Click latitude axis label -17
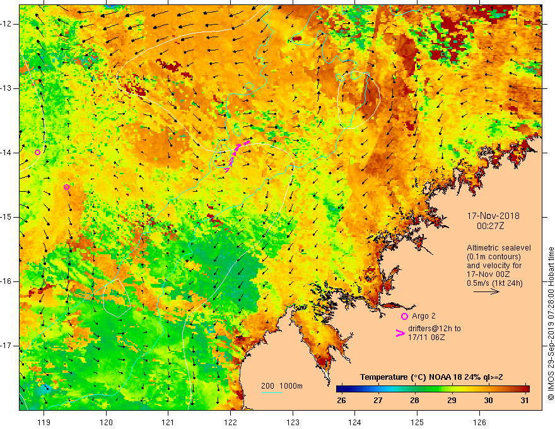 click(7, 346)
